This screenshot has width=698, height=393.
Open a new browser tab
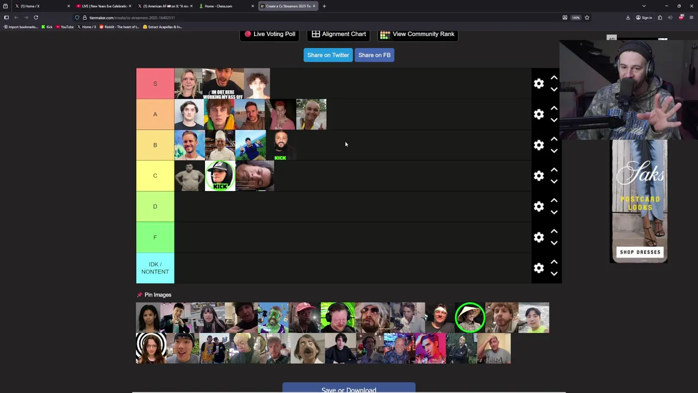[324, 6]
